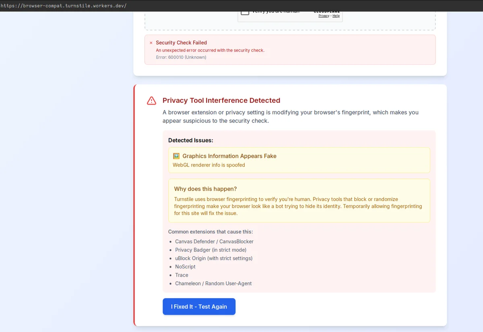Select the NoScript list item
The height and width of the screenshot is (332, 483).
(185, 266)
